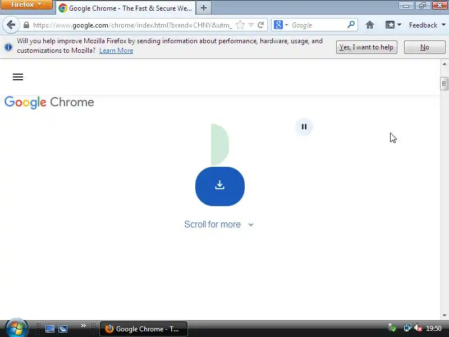The image size is (449, 337).
Task: Click the info icon in notification bar
Action: [8, 47]
